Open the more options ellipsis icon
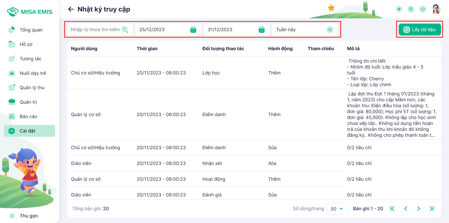 coord(423,9)
